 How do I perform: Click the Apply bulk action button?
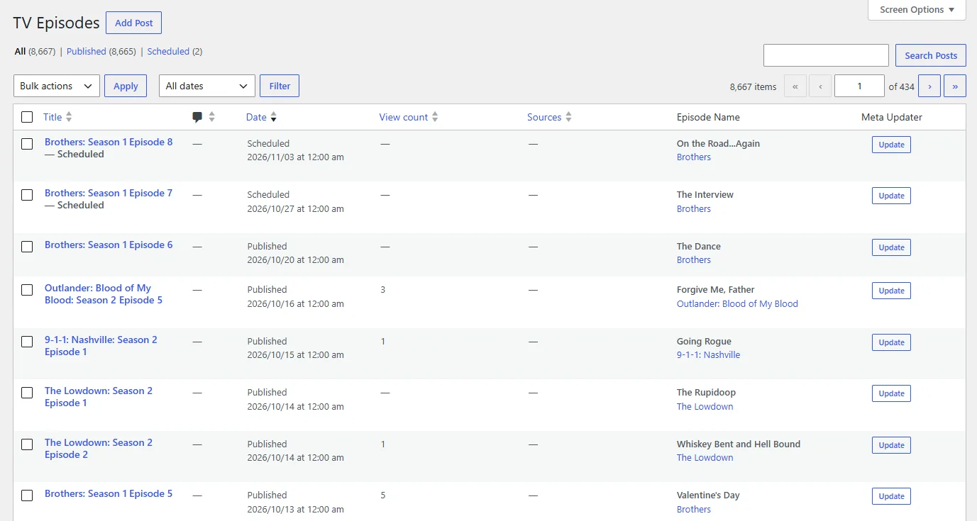point(126,86)
